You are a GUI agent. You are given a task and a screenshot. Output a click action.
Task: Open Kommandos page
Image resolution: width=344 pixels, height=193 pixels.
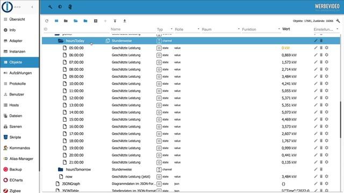20,148
